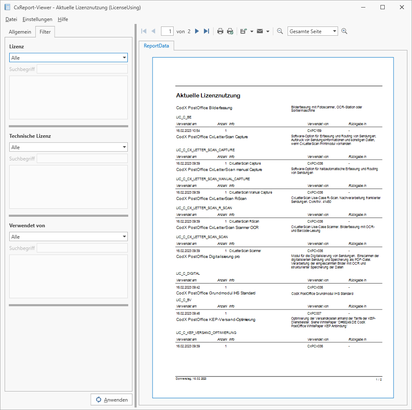Select the Filter tab
This screenshot has height=410, width=412.
[45, 32]
